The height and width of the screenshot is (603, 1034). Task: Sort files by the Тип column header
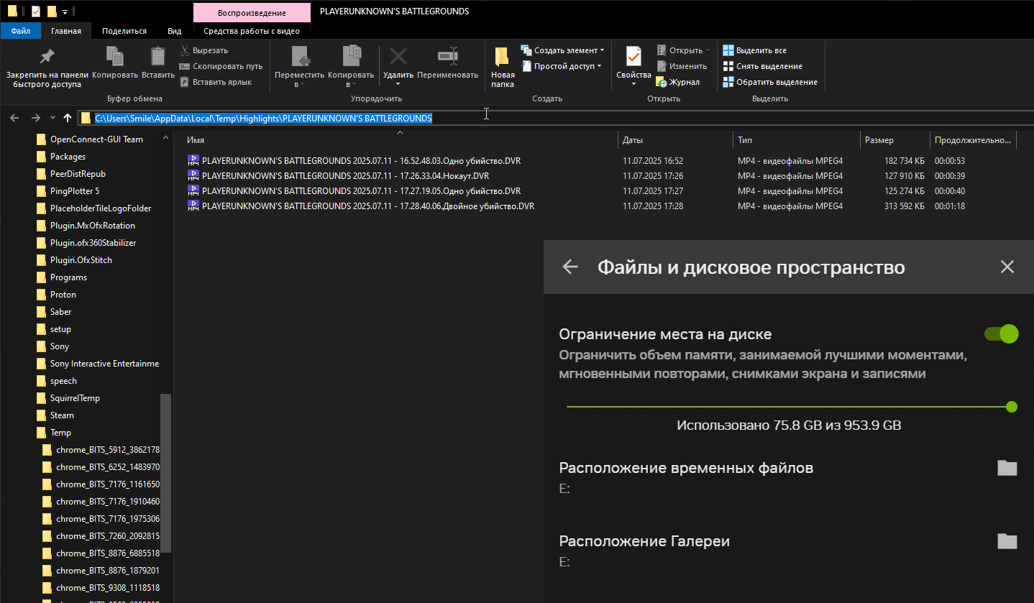point(796,140)
